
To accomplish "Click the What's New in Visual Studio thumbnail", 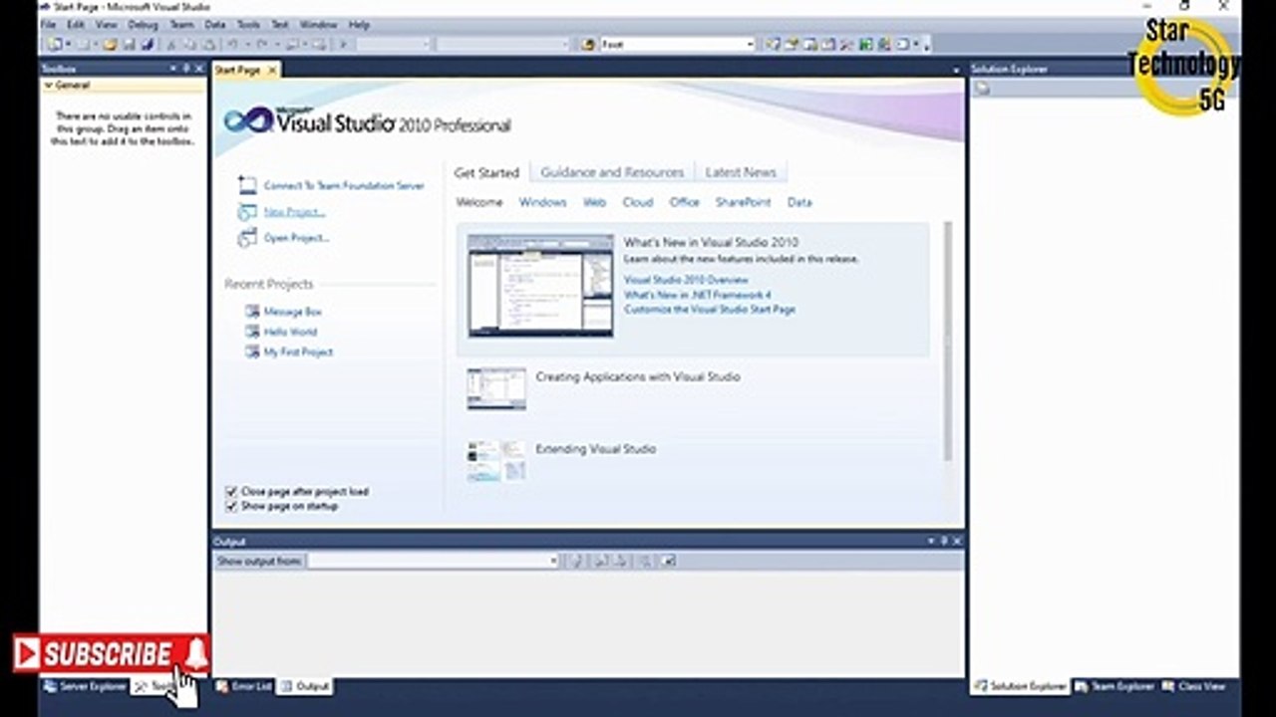I will [541, 286].
